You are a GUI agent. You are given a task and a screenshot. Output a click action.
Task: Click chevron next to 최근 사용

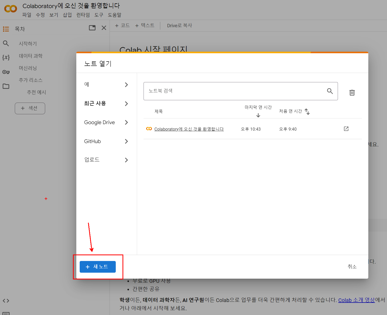[x=126, y=104]
